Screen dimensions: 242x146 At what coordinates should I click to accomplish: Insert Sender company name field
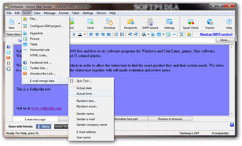[91, 125]
